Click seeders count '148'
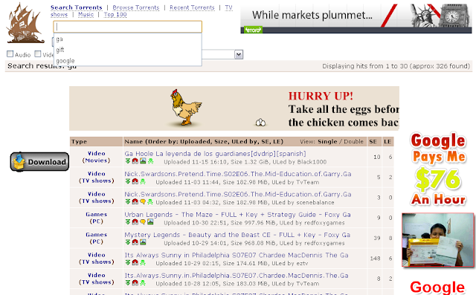 pyautogui.click(x=375, y=259)
